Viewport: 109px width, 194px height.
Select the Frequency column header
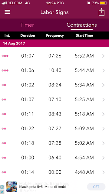click(55, 35)
